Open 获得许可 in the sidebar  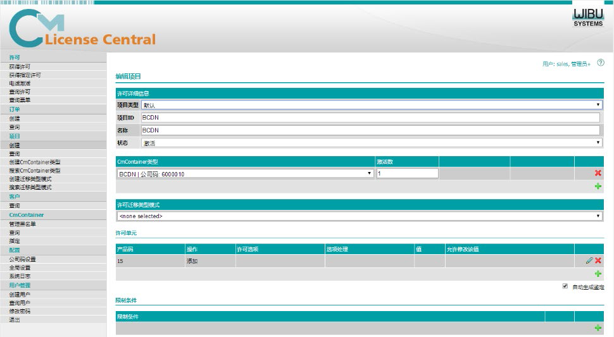click(20, 67)
